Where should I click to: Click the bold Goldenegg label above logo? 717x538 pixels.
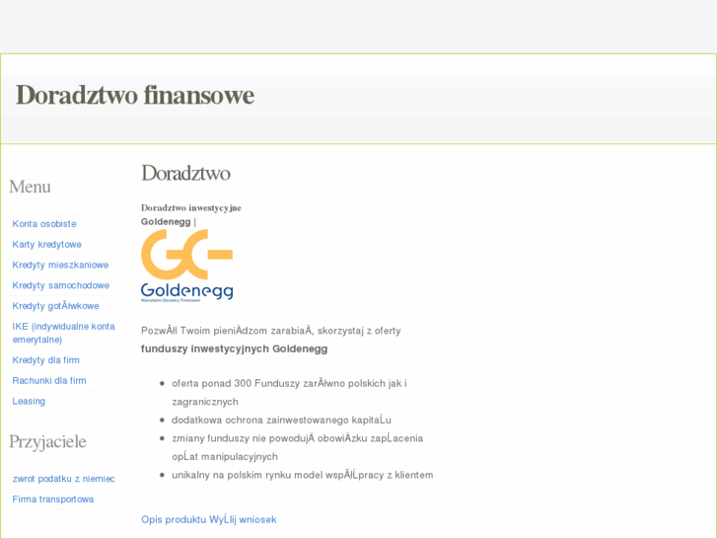(166, 221)
